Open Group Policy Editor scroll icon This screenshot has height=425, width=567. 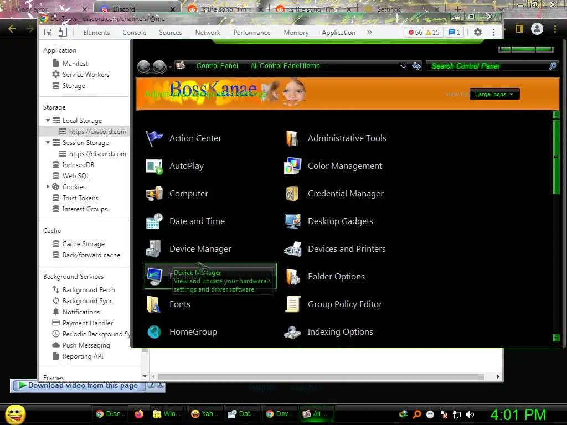click(292, 304)
